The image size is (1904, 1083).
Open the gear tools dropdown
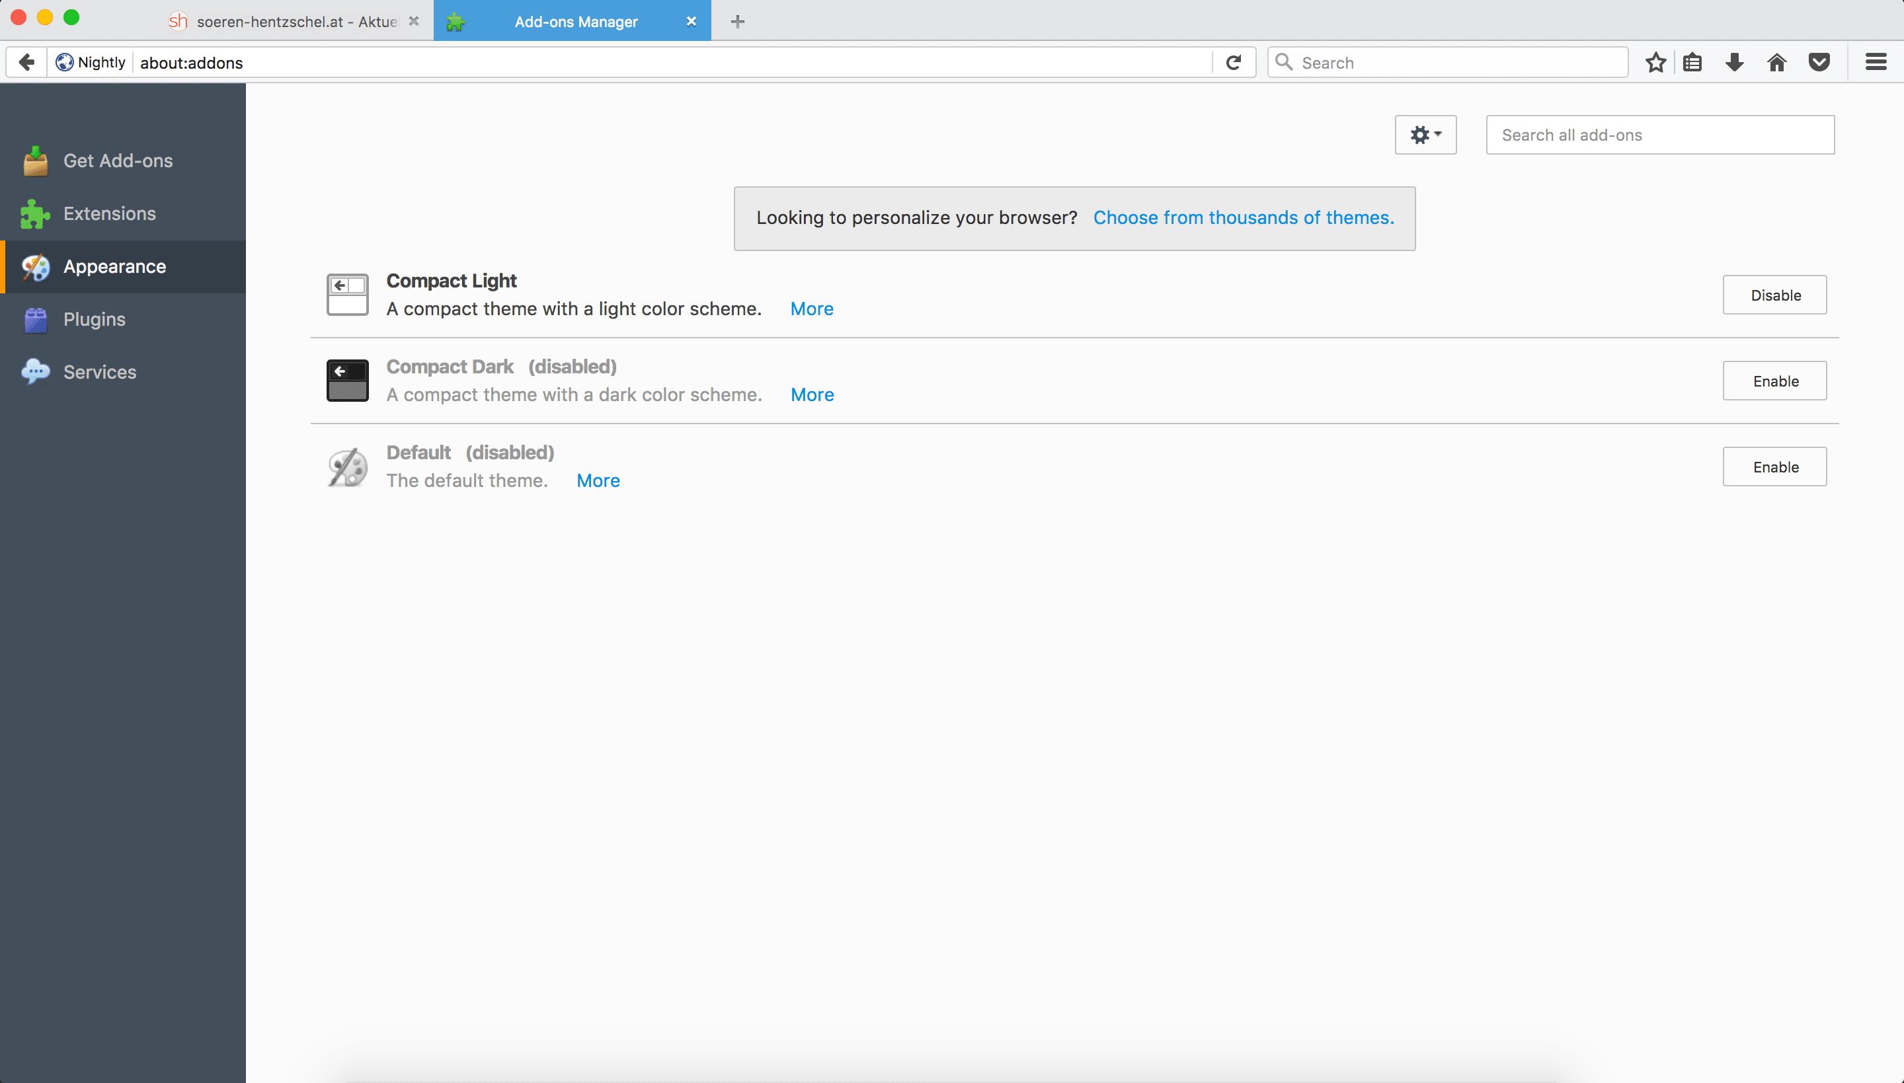click(1425, 135)
